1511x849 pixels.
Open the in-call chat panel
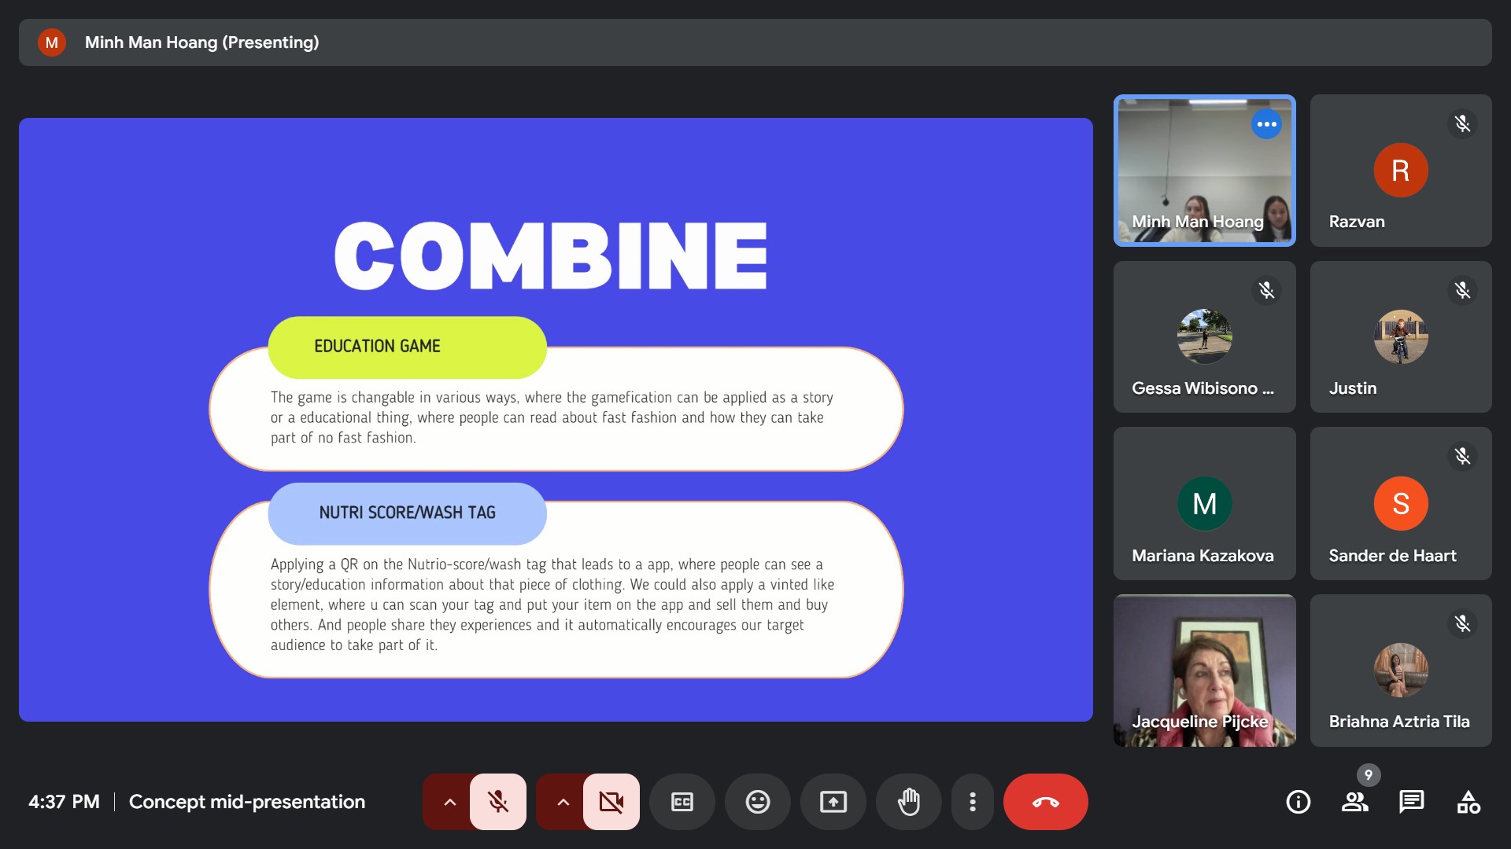(1411, 802)
